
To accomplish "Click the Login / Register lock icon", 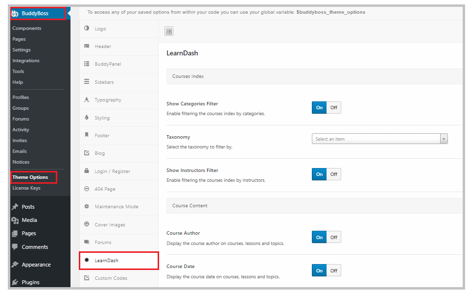I will [x=87, y=171].
